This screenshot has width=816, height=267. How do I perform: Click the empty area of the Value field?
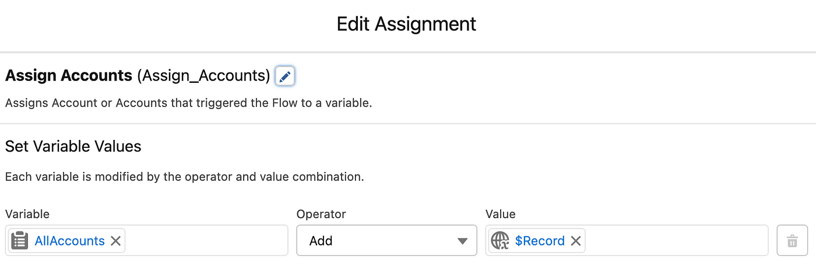point(676,240)
